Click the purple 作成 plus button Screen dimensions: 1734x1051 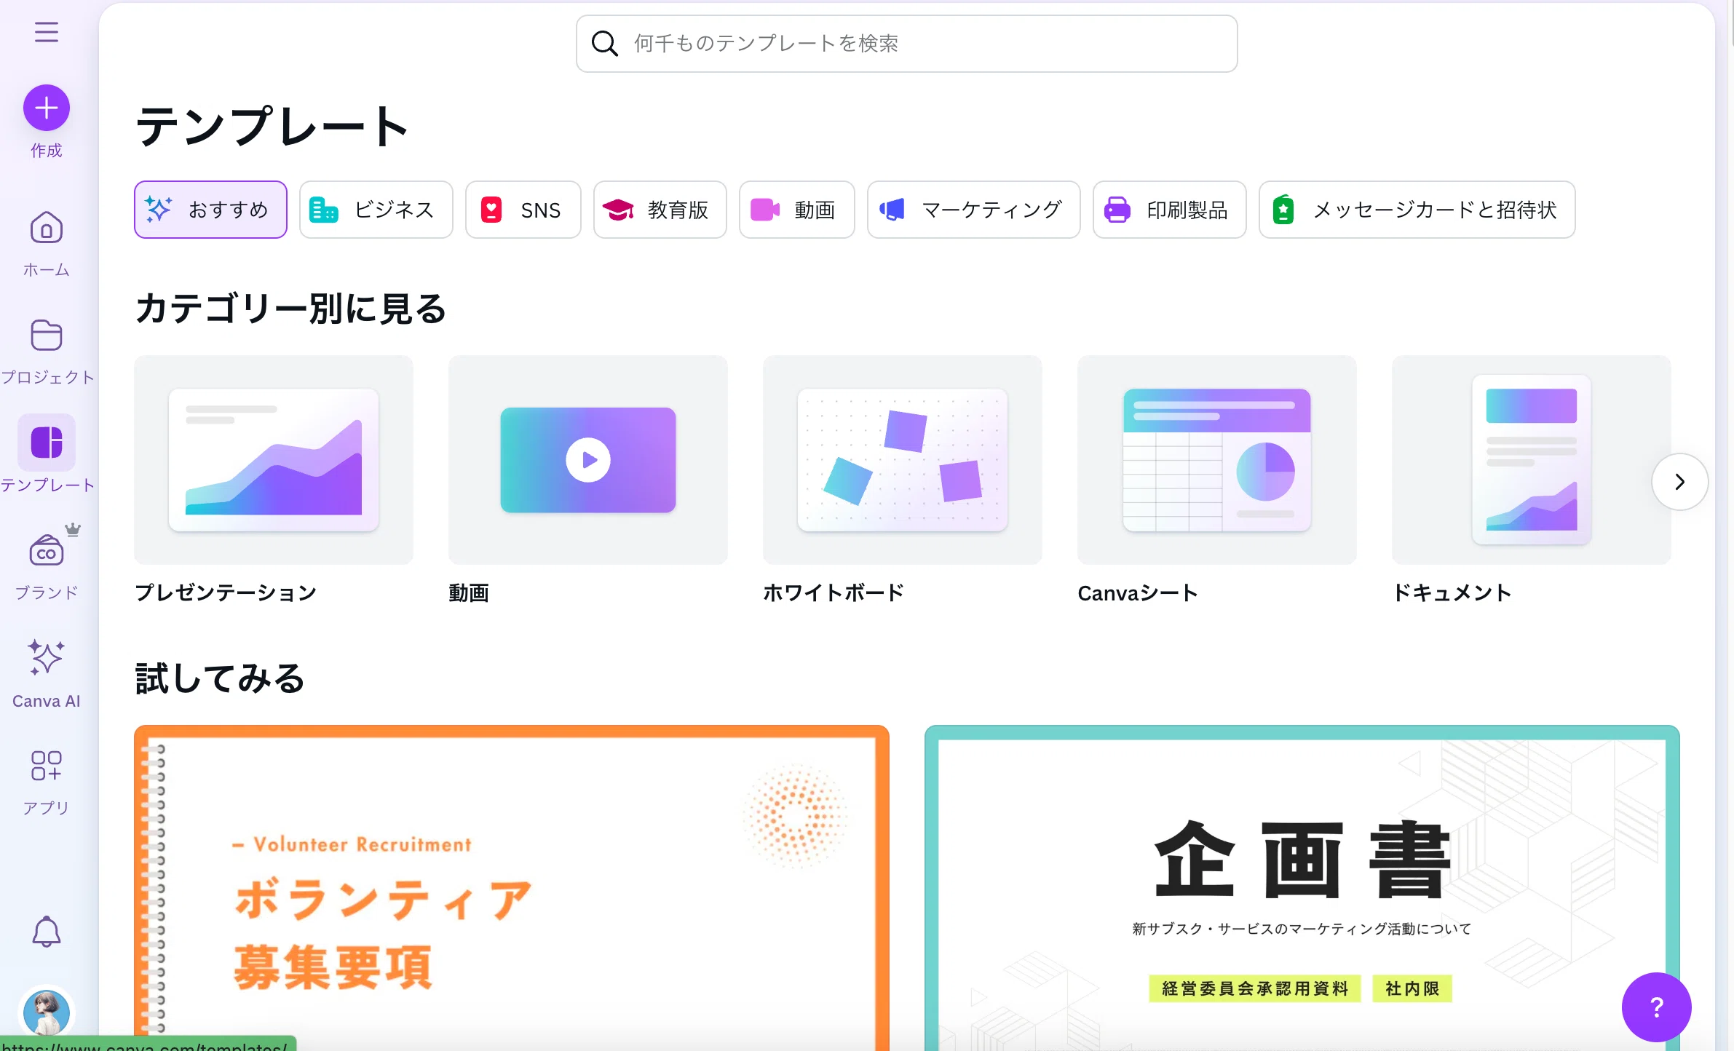click(x=47, y=108)
